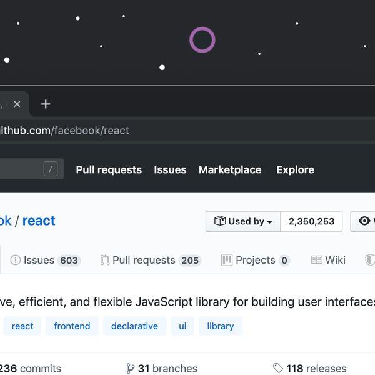Screen dimensions: 375x375
Task: Open the Wiki tab
Action: point(328,260)
